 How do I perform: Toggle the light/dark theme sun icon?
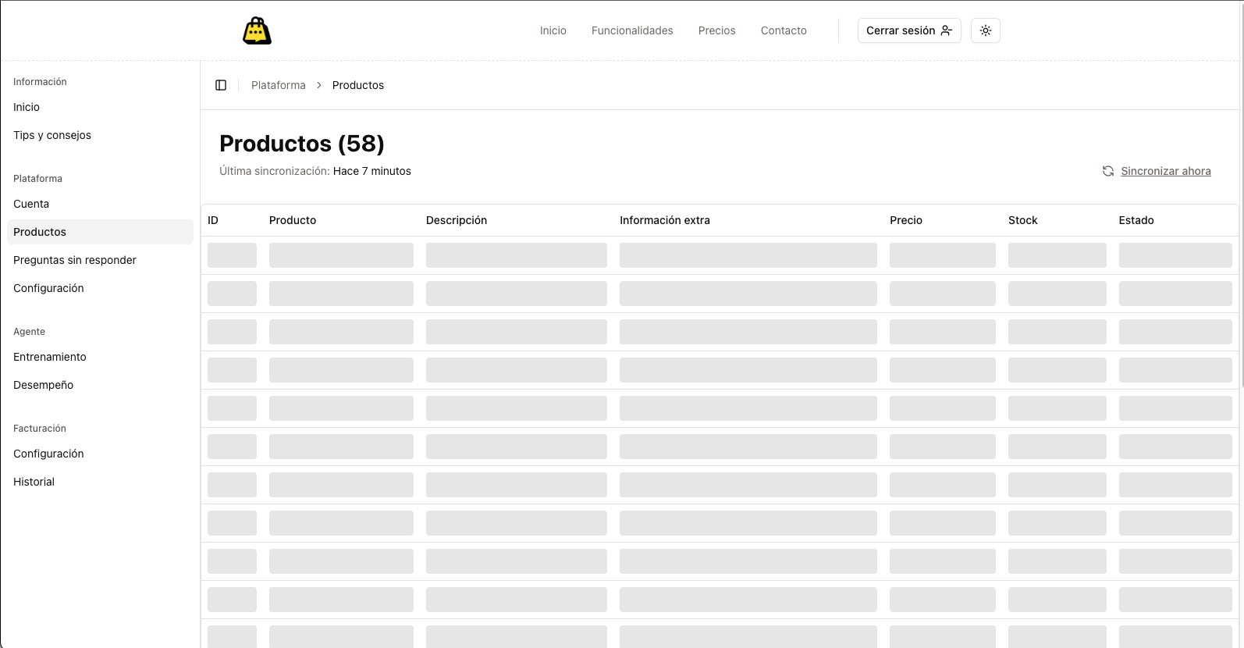985,30
